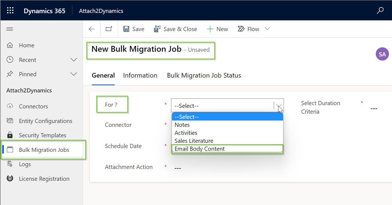Open the Dynamics 365 app launcher waffle
392x205 pixels.
click(x=10, y=10)
